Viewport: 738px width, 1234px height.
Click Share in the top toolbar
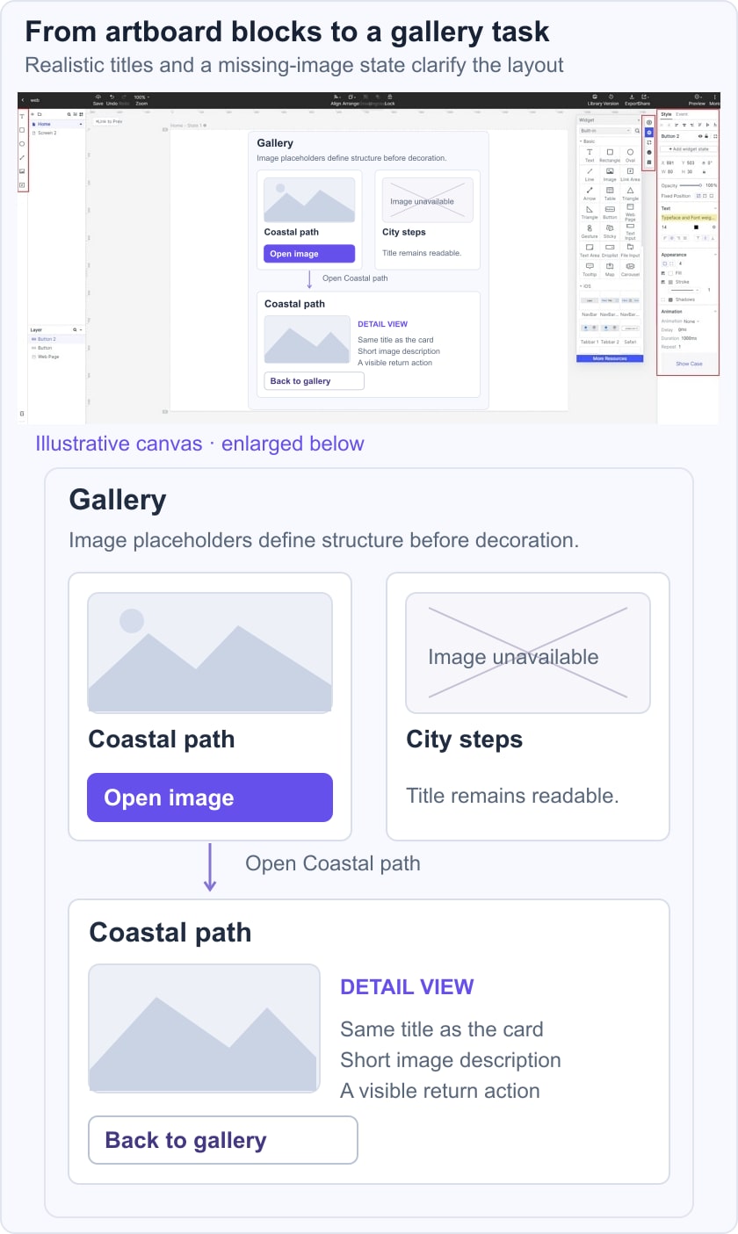(645, 99)
